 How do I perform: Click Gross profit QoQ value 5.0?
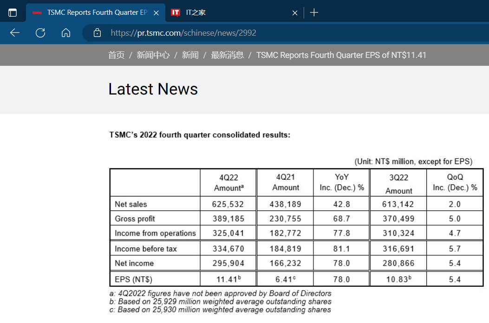point(455,219)
